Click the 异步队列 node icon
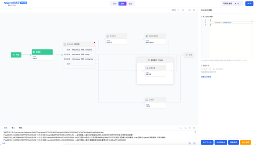 pos(108,36)
